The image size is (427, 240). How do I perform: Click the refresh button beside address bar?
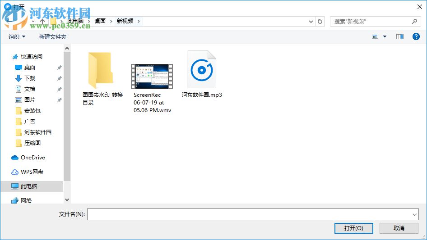(x=320, y=21)
